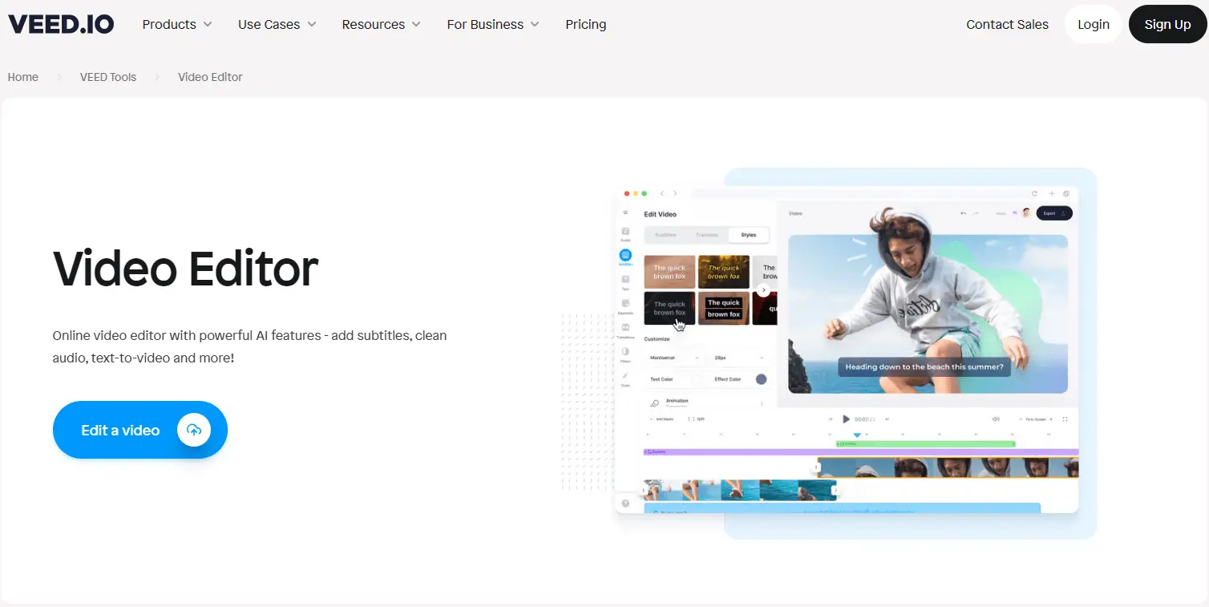The height and width of the screenshot is (607, 1209).
Task: Expand the Products menu
Action: [177, 24]
